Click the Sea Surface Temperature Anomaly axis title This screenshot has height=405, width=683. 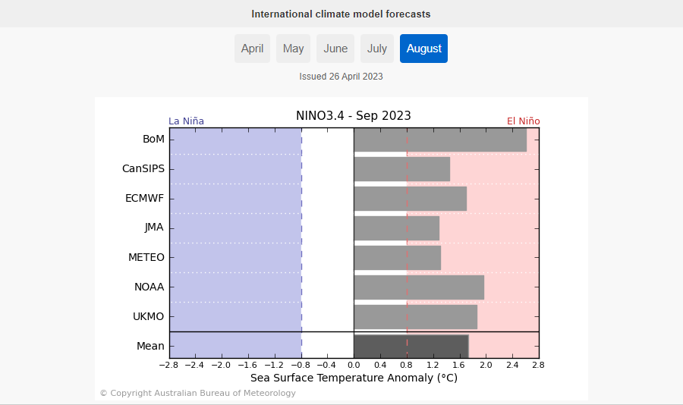(354, 378)
